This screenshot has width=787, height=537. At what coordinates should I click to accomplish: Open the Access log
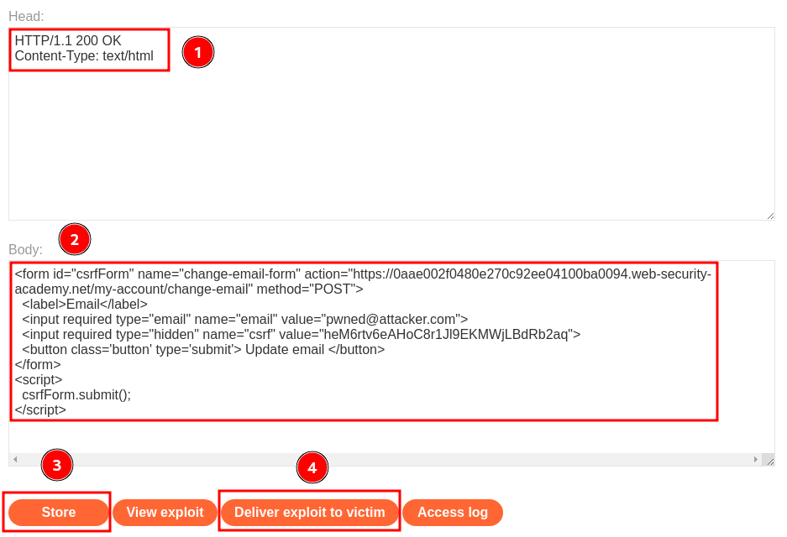click(x=452, y=513)
